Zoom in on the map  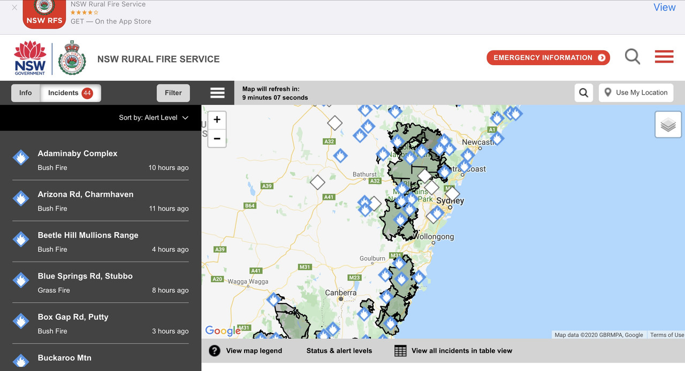(217, 120)
